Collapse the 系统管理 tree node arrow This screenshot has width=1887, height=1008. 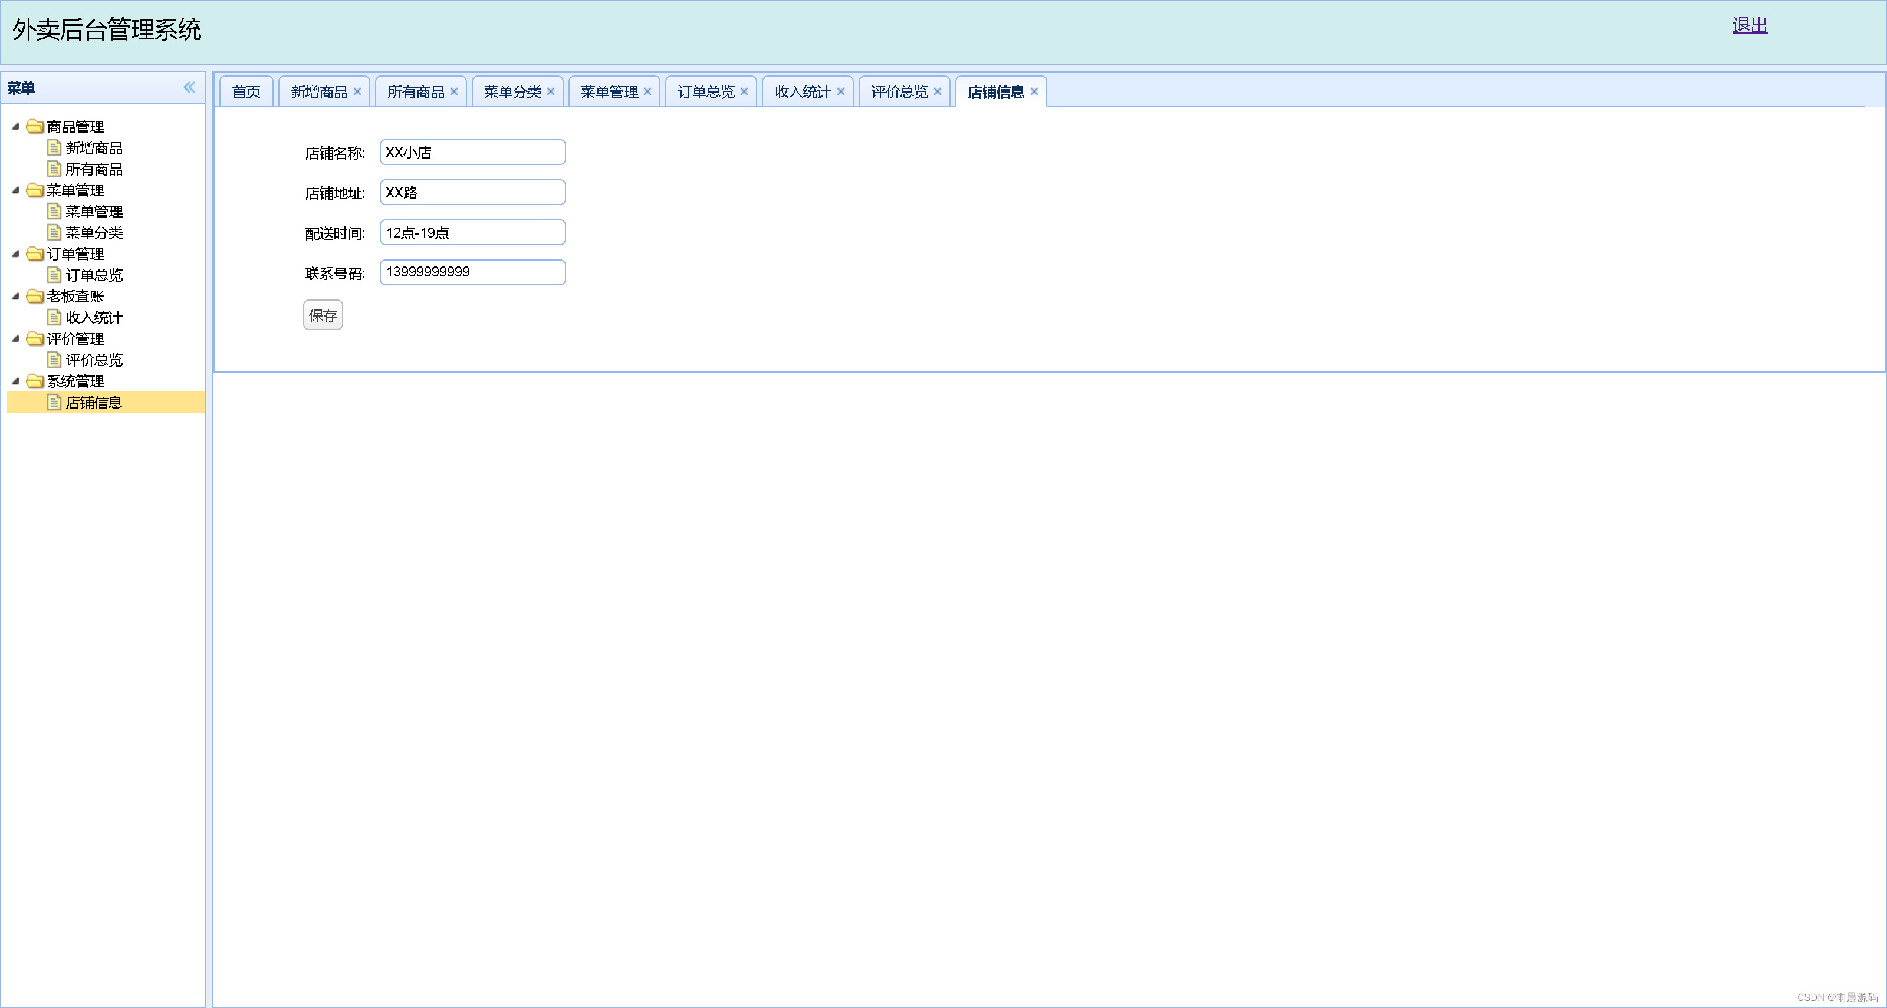(15, 381)
